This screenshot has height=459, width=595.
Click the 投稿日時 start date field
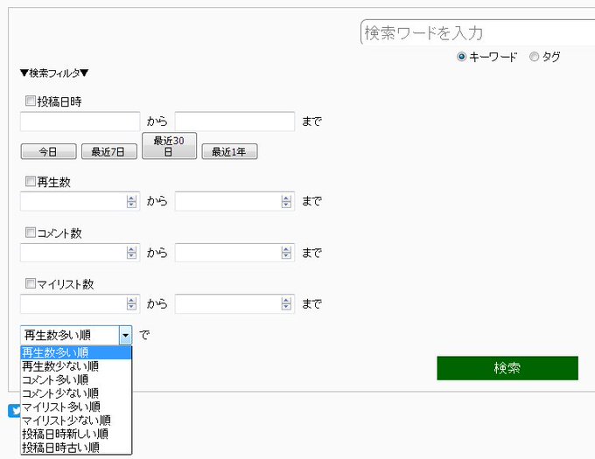80,122
